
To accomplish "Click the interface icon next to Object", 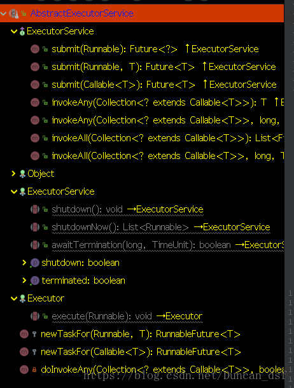I will pos(22,174).
